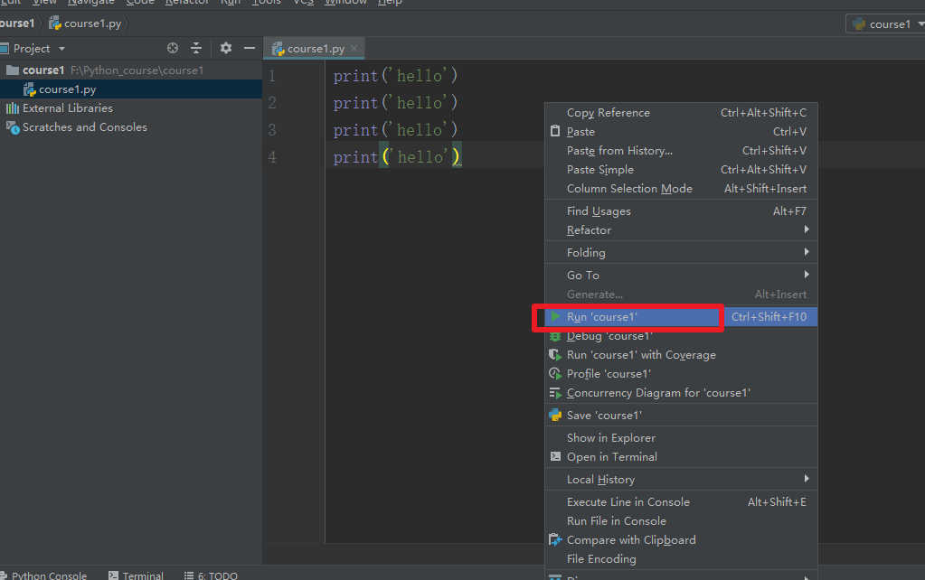
Task: Select Run 'course1' with Coverage
Action: [681, 355]
